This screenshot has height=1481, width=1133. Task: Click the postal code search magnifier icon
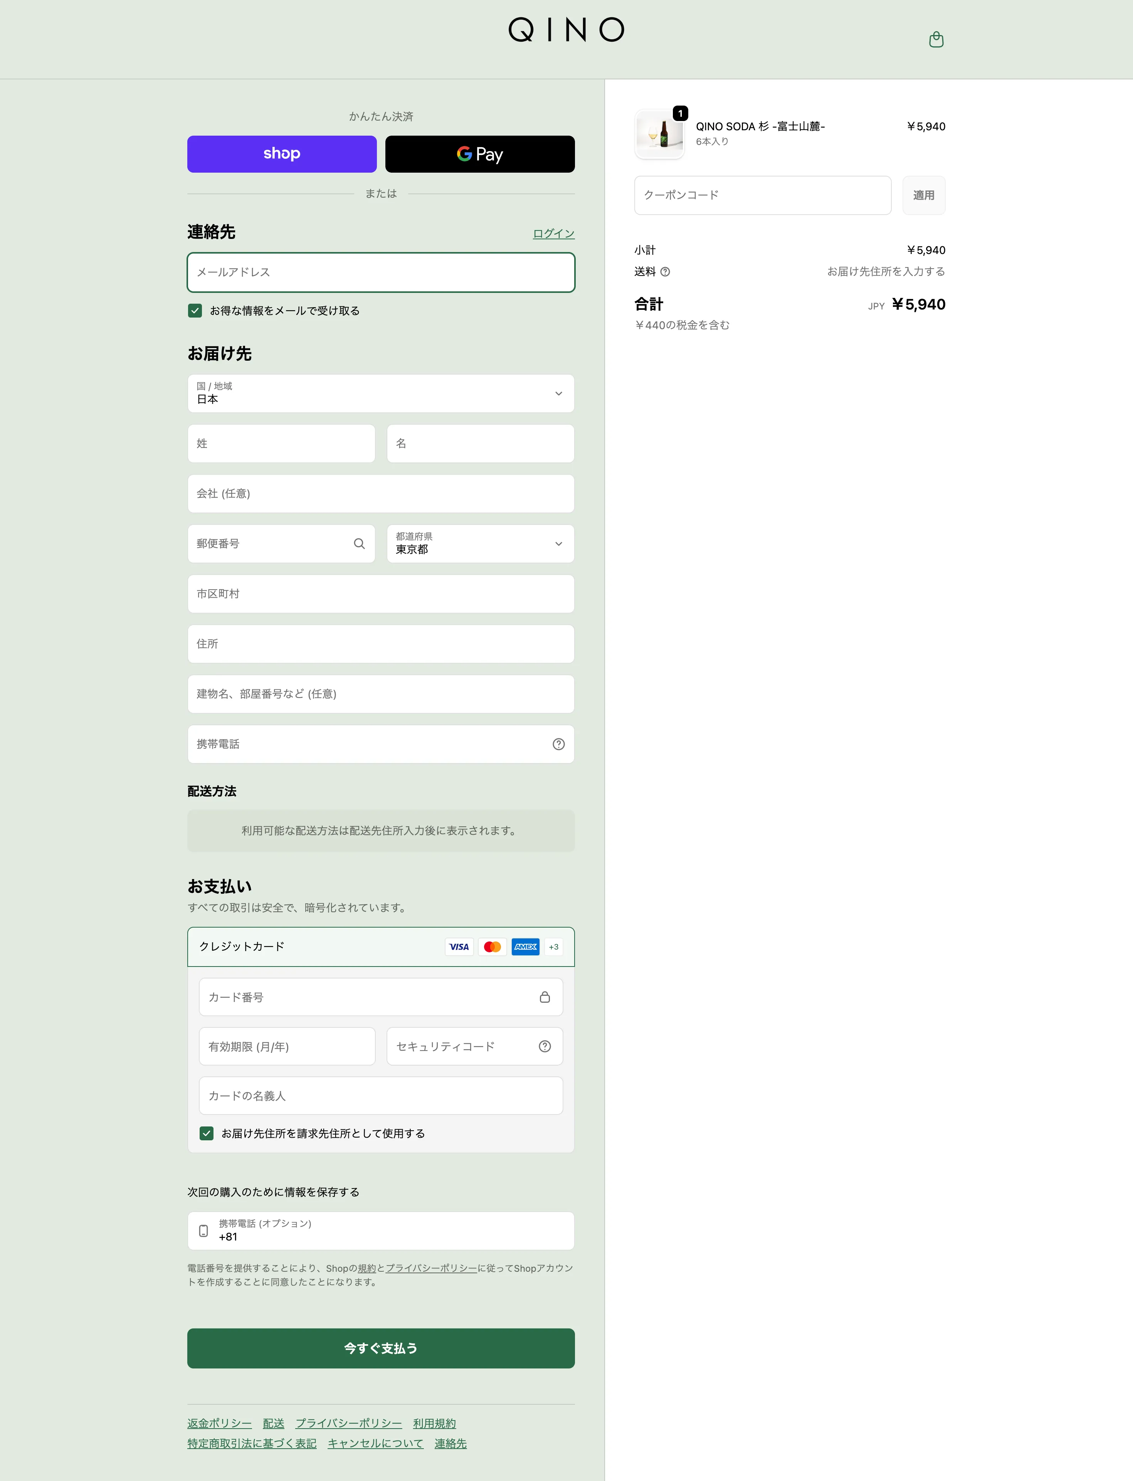(x=359, y=543)
